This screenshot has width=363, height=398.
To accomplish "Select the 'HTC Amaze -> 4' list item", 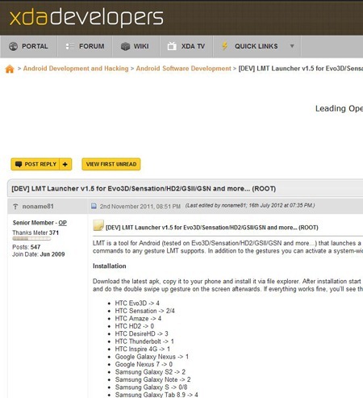I will (x=138, y=319).
